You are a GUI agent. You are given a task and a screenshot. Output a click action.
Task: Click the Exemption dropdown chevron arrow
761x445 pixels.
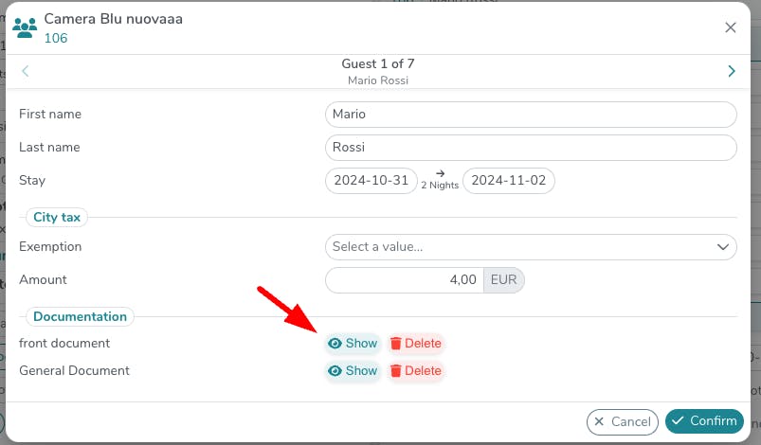721,247
